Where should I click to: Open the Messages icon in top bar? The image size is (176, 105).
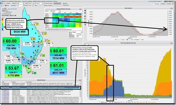pos(154,4)
